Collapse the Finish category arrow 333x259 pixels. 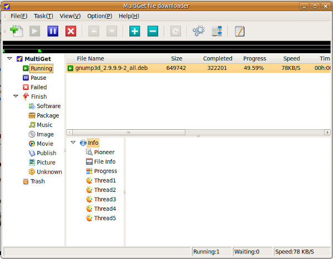pos(16,96)
